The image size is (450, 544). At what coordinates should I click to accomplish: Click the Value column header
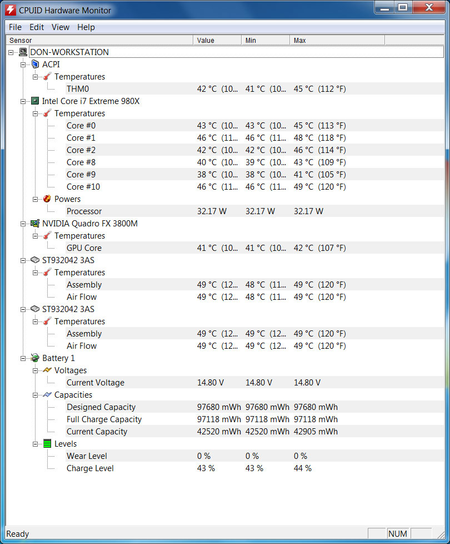[x=217, y=41]
